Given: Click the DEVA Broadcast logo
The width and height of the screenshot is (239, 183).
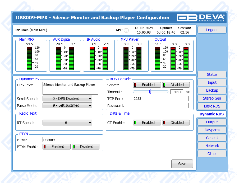Looking at the screenshot, I should click(201, 18).
